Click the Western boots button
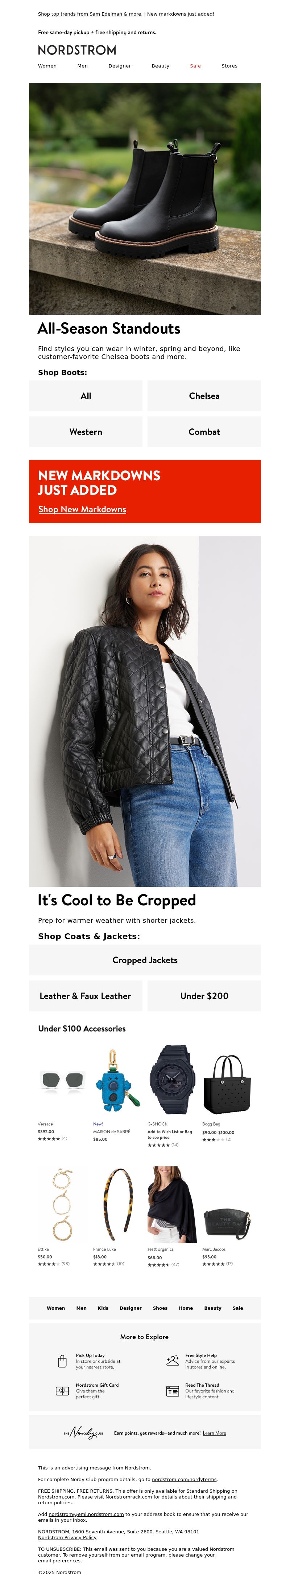The image size is (290, 1586). [86, 432]
